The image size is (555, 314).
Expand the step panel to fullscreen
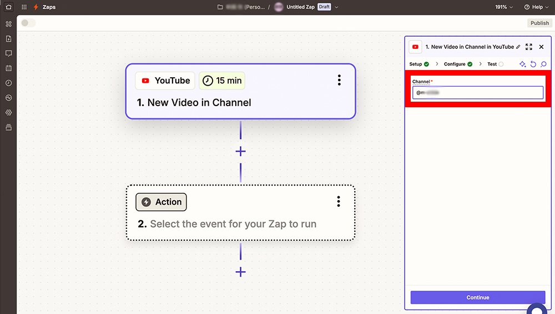pos(529,47)
